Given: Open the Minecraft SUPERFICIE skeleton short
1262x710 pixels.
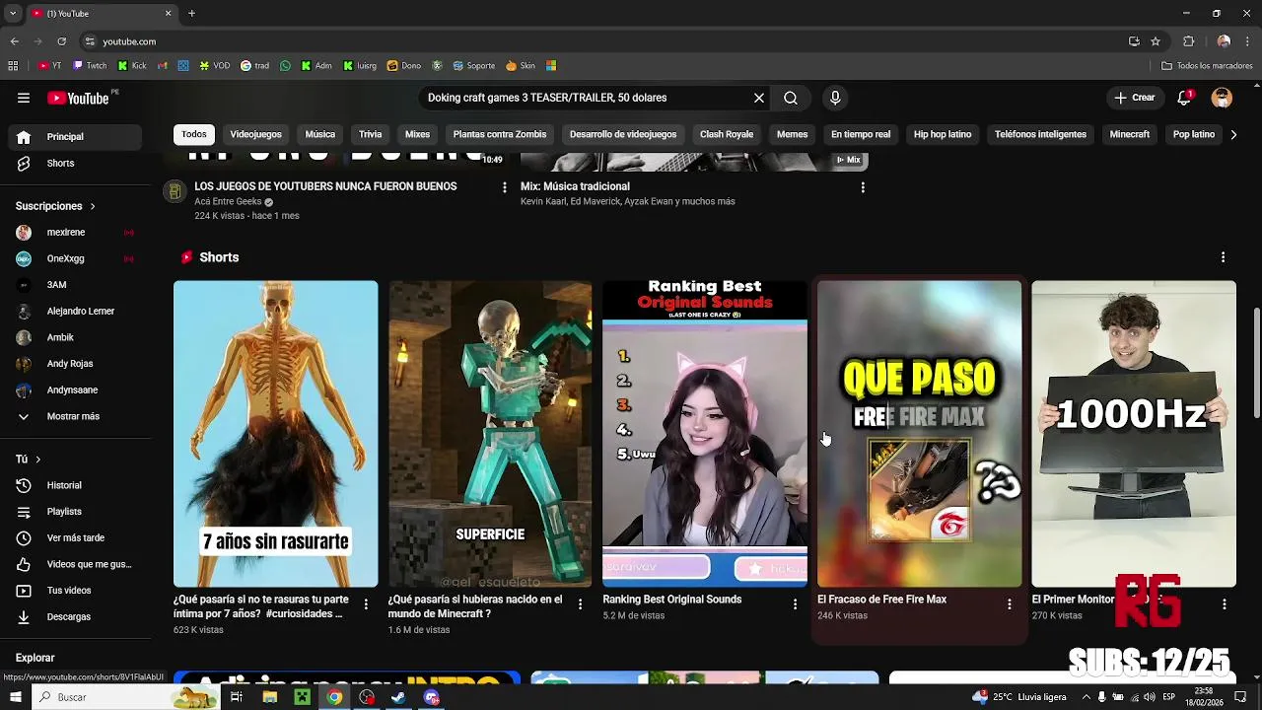Looking at the screenshot, I should (490, 434).
